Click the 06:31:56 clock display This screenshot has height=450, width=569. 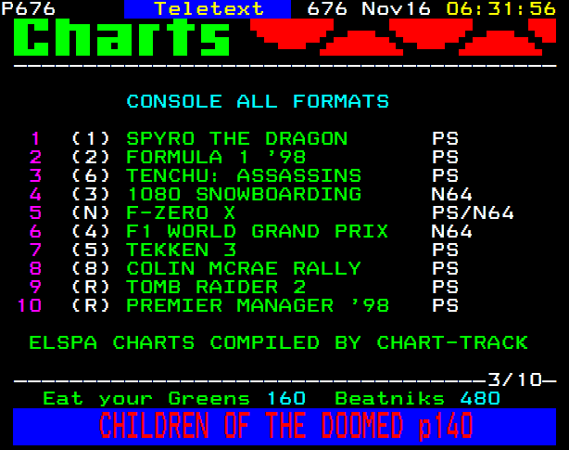pyautogui.click(x=500, y=8)
